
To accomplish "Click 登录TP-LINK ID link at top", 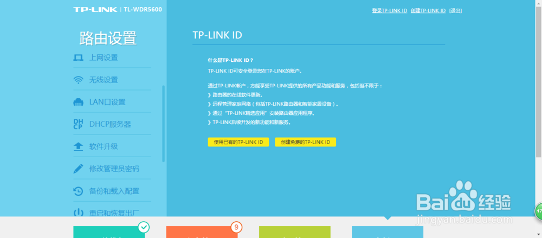I will [x=390, y=11].
